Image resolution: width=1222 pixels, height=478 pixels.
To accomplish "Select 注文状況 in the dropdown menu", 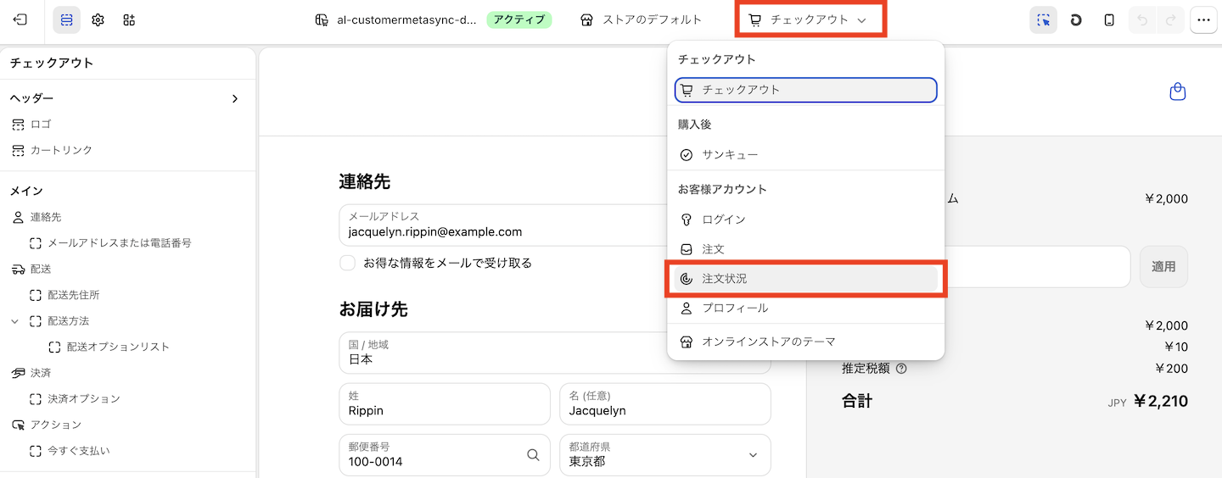I will [805, 279].
